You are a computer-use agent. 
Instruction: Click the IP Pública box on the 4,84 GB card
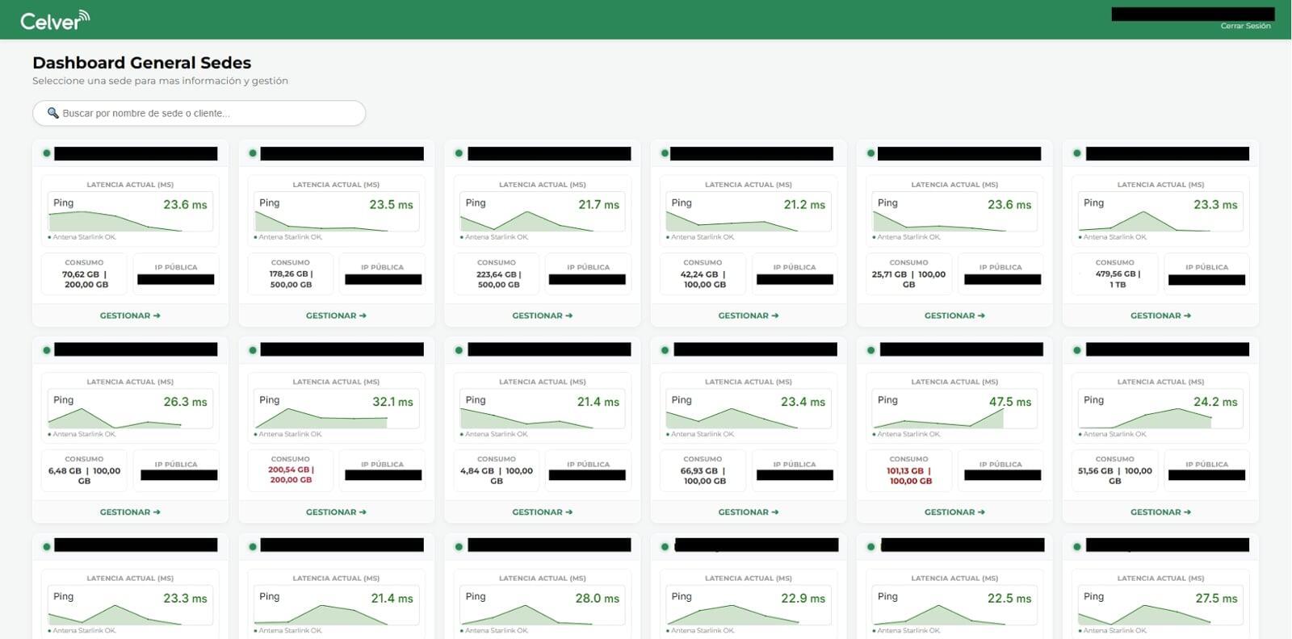tap(588, 470)
